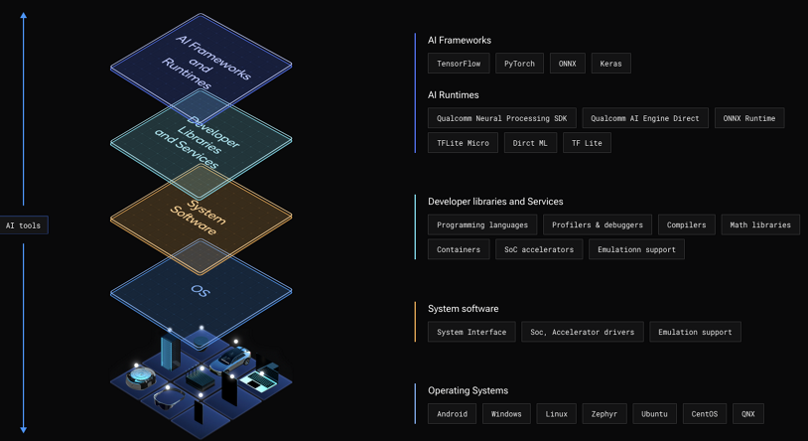The width and height of the screenshot is (808, 441).
Task: Select the Android operating system tag
Action: 452,413
